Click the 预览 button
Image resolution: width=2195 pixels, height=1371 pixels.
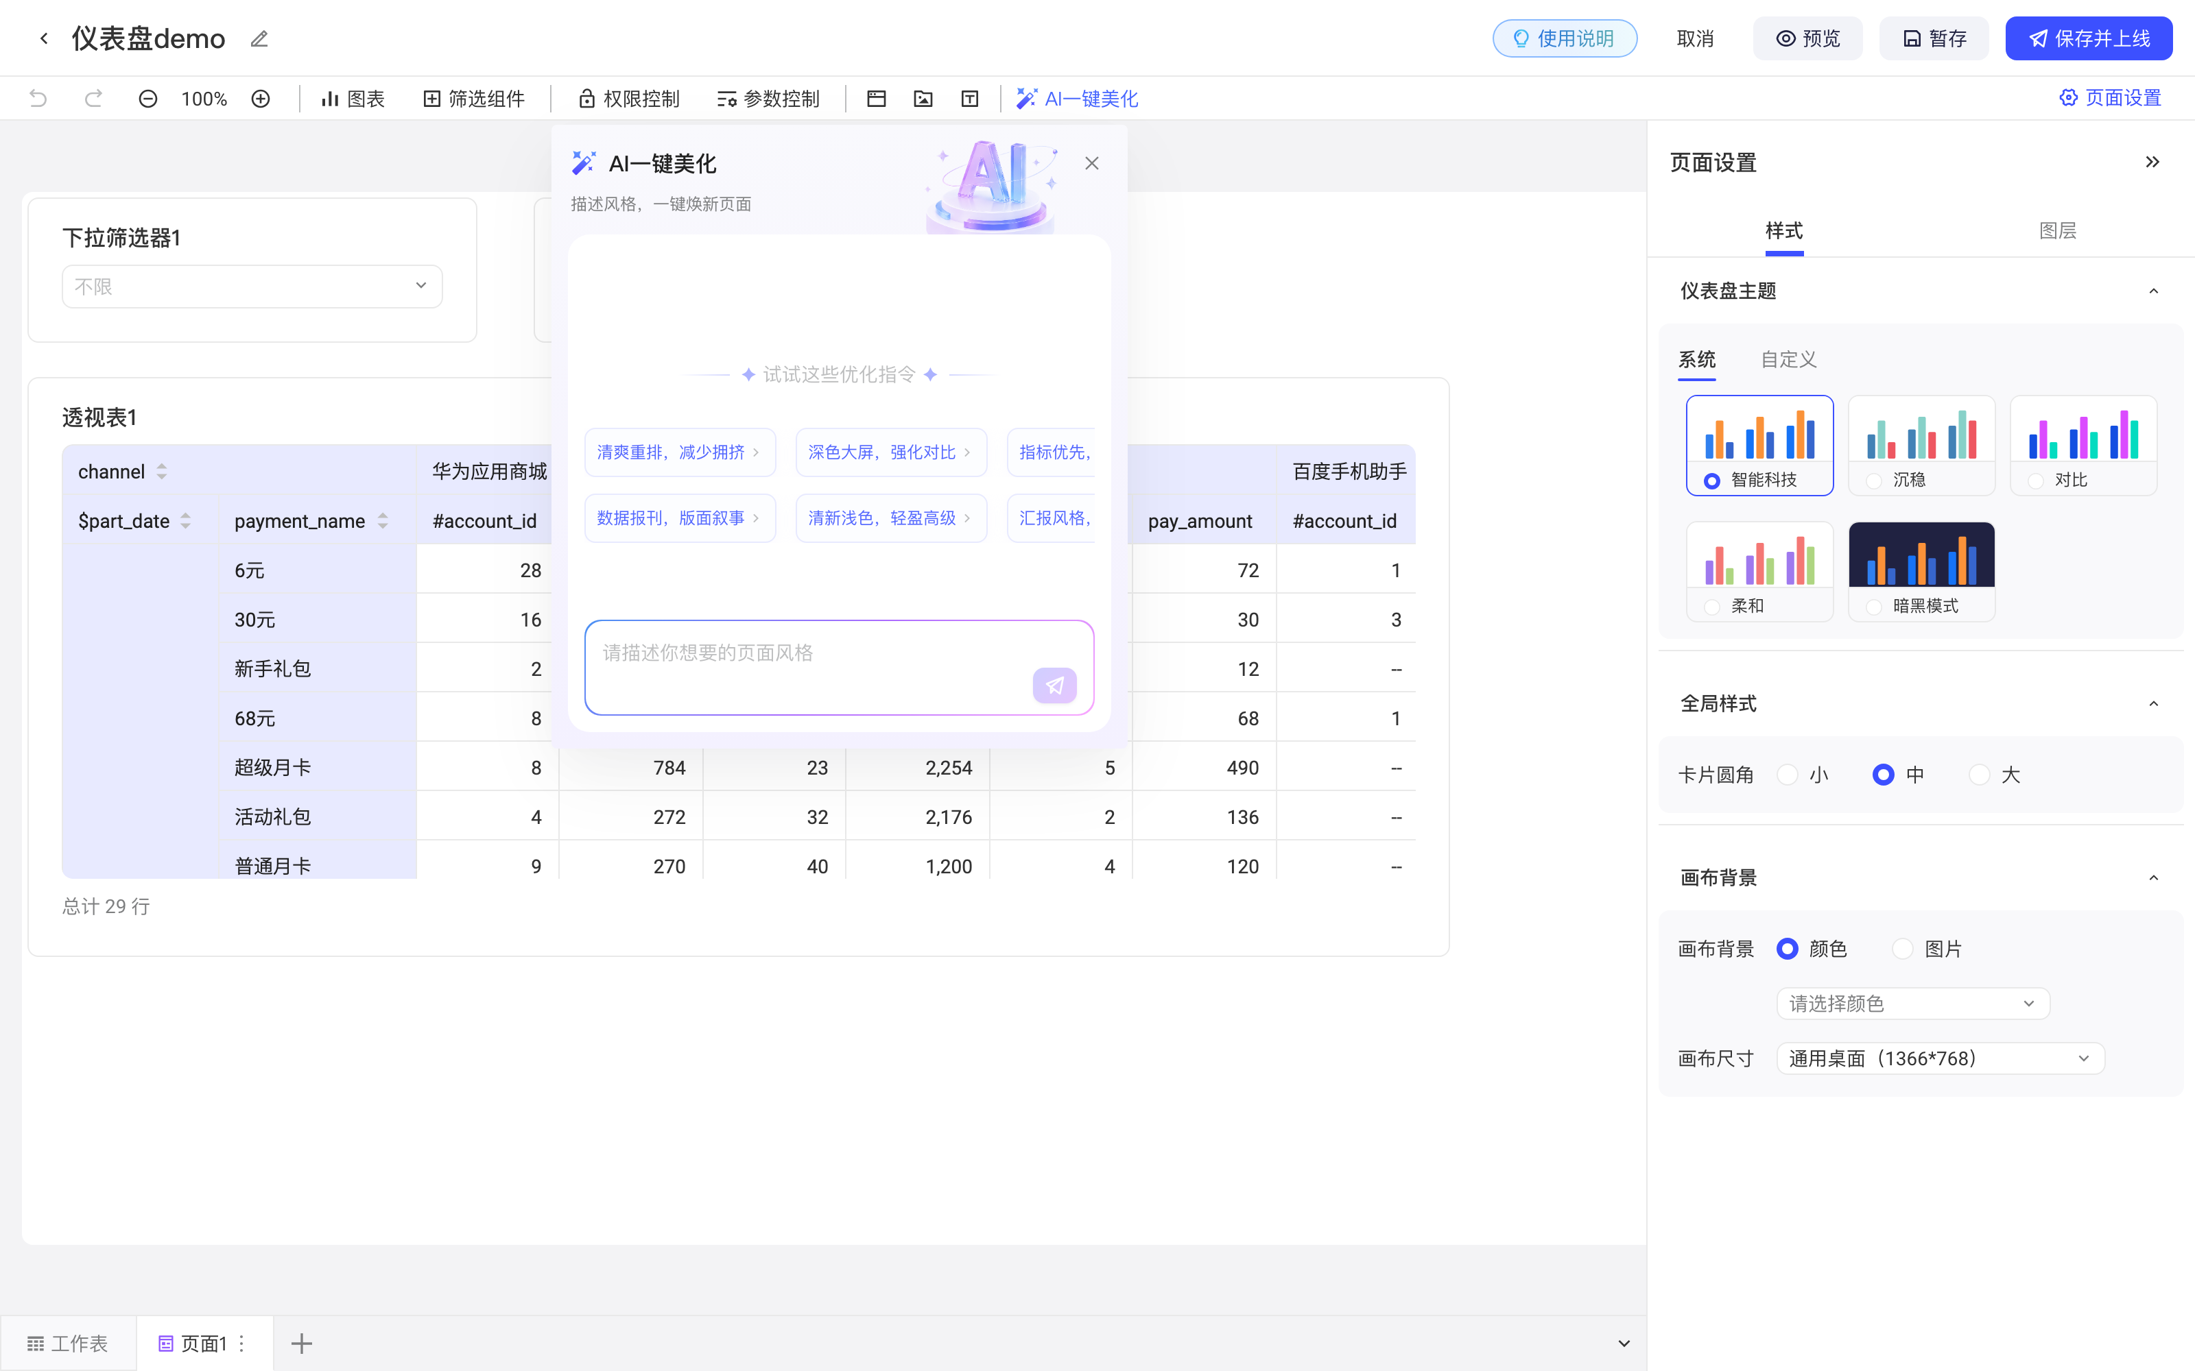(1807, 38)
